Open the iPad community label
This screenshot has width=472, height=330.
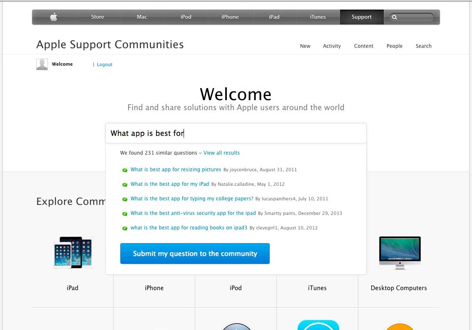72,288
